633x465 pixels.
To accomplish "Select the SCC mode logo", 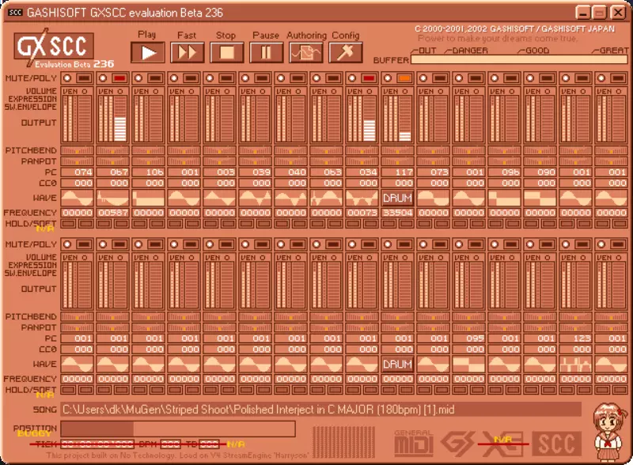I will point(557,443).
